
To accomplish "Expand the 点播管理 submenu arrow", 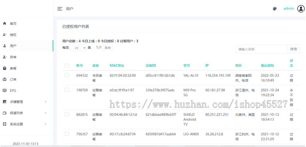I will tap(46, 102).
